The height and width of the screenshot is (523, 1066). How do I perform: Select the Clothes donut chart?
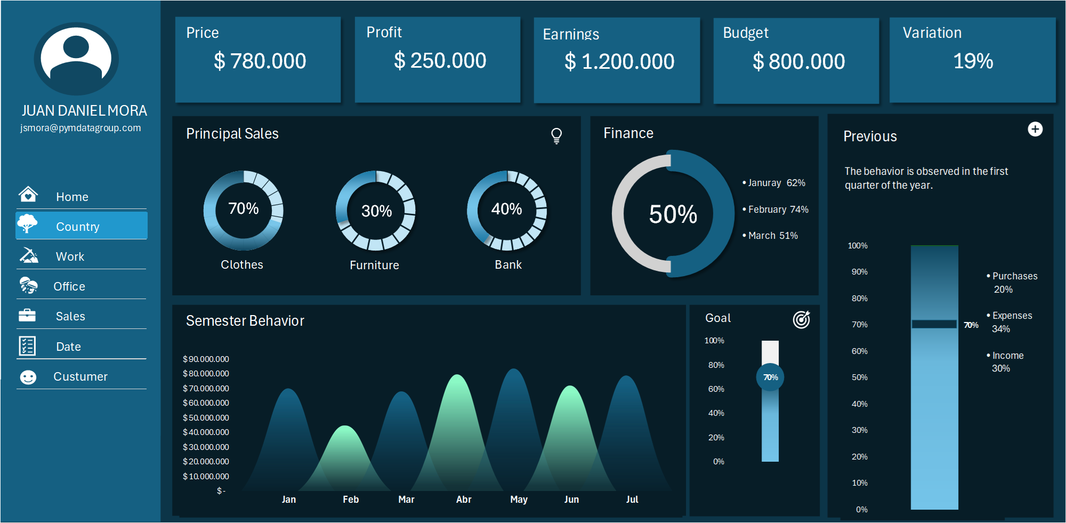tap(243, 210)
